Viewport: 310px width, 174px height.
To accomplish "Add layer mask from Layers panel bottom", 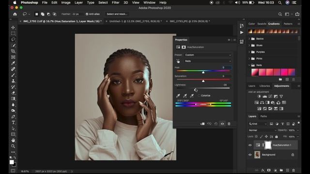I will (x=269, y=170).
